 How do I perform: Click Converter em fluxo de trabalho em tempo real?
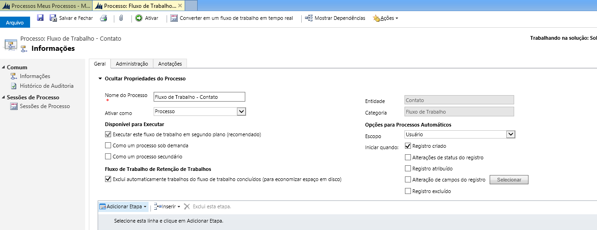point(231,18)
